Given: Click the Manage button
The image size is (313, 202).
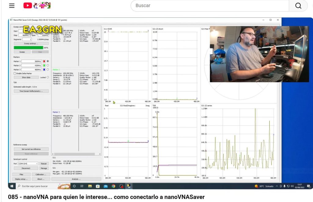Looking at the screenshot, I should (x=44, y=168).
